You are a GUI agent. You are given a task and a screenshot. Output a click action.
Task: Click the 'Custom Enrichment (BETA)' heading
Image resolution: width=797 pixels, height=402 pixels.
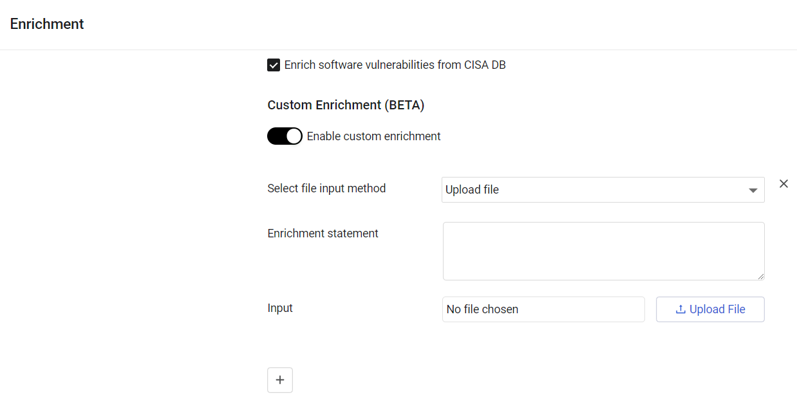coord(346,105)
